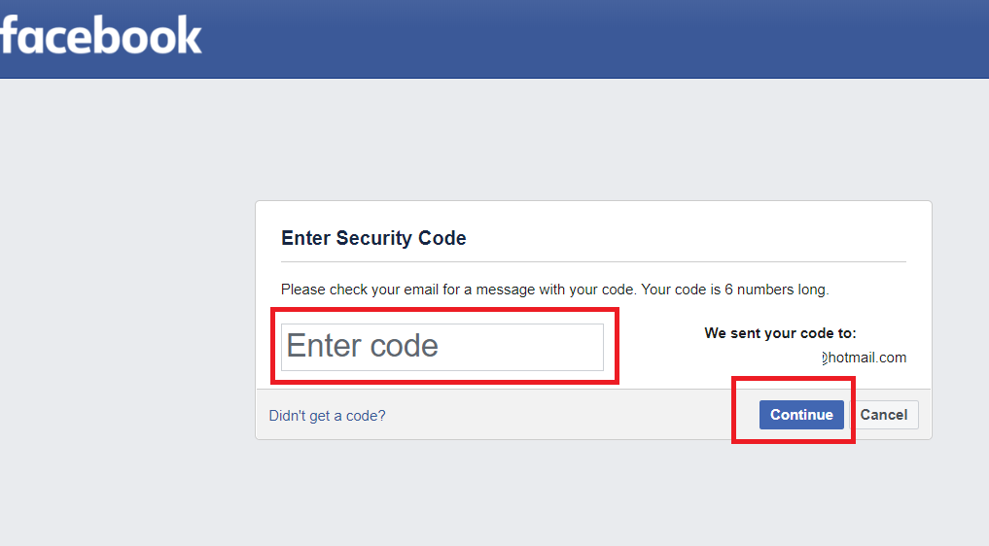Click the gray margin right of the dialog

[x=961, y=321]
